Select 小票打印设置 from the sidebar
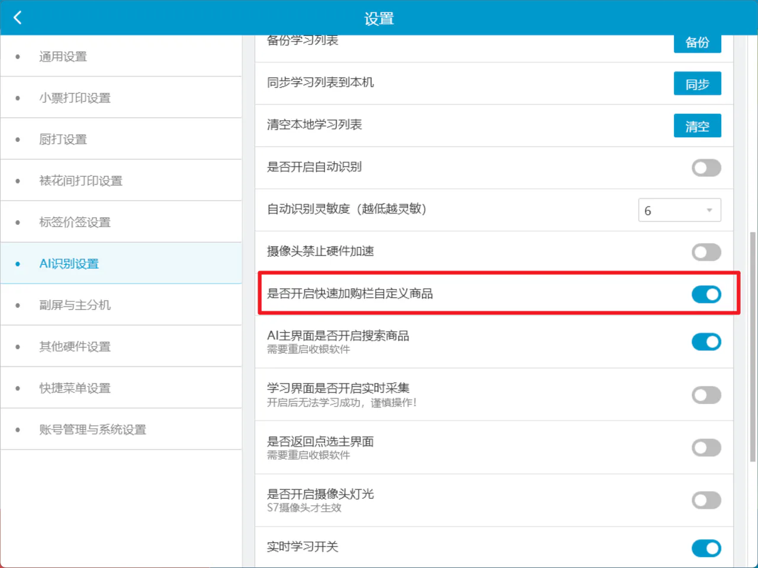Viewport: 758px width, 568px height. coord(121,98)
